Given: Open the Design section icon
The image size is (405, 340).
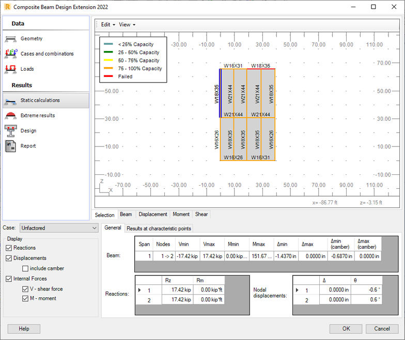Looking at the screenshot, I should point(10,131).
